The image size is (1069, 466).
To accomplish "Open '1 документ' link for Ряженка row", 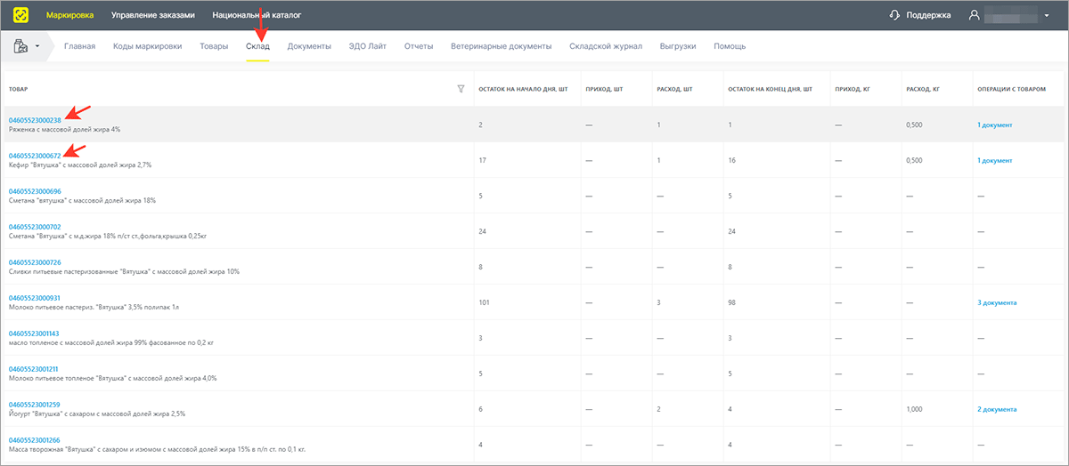I will 995,125.
